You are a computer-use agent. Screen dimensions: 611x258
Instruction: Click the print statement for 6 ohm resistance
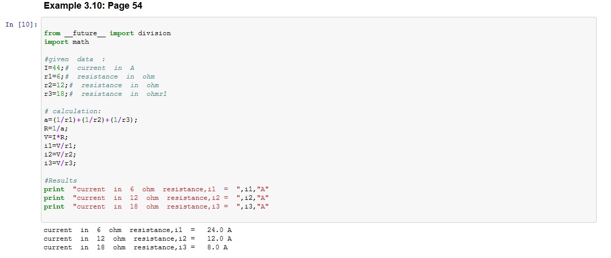(x=156, y=189)
